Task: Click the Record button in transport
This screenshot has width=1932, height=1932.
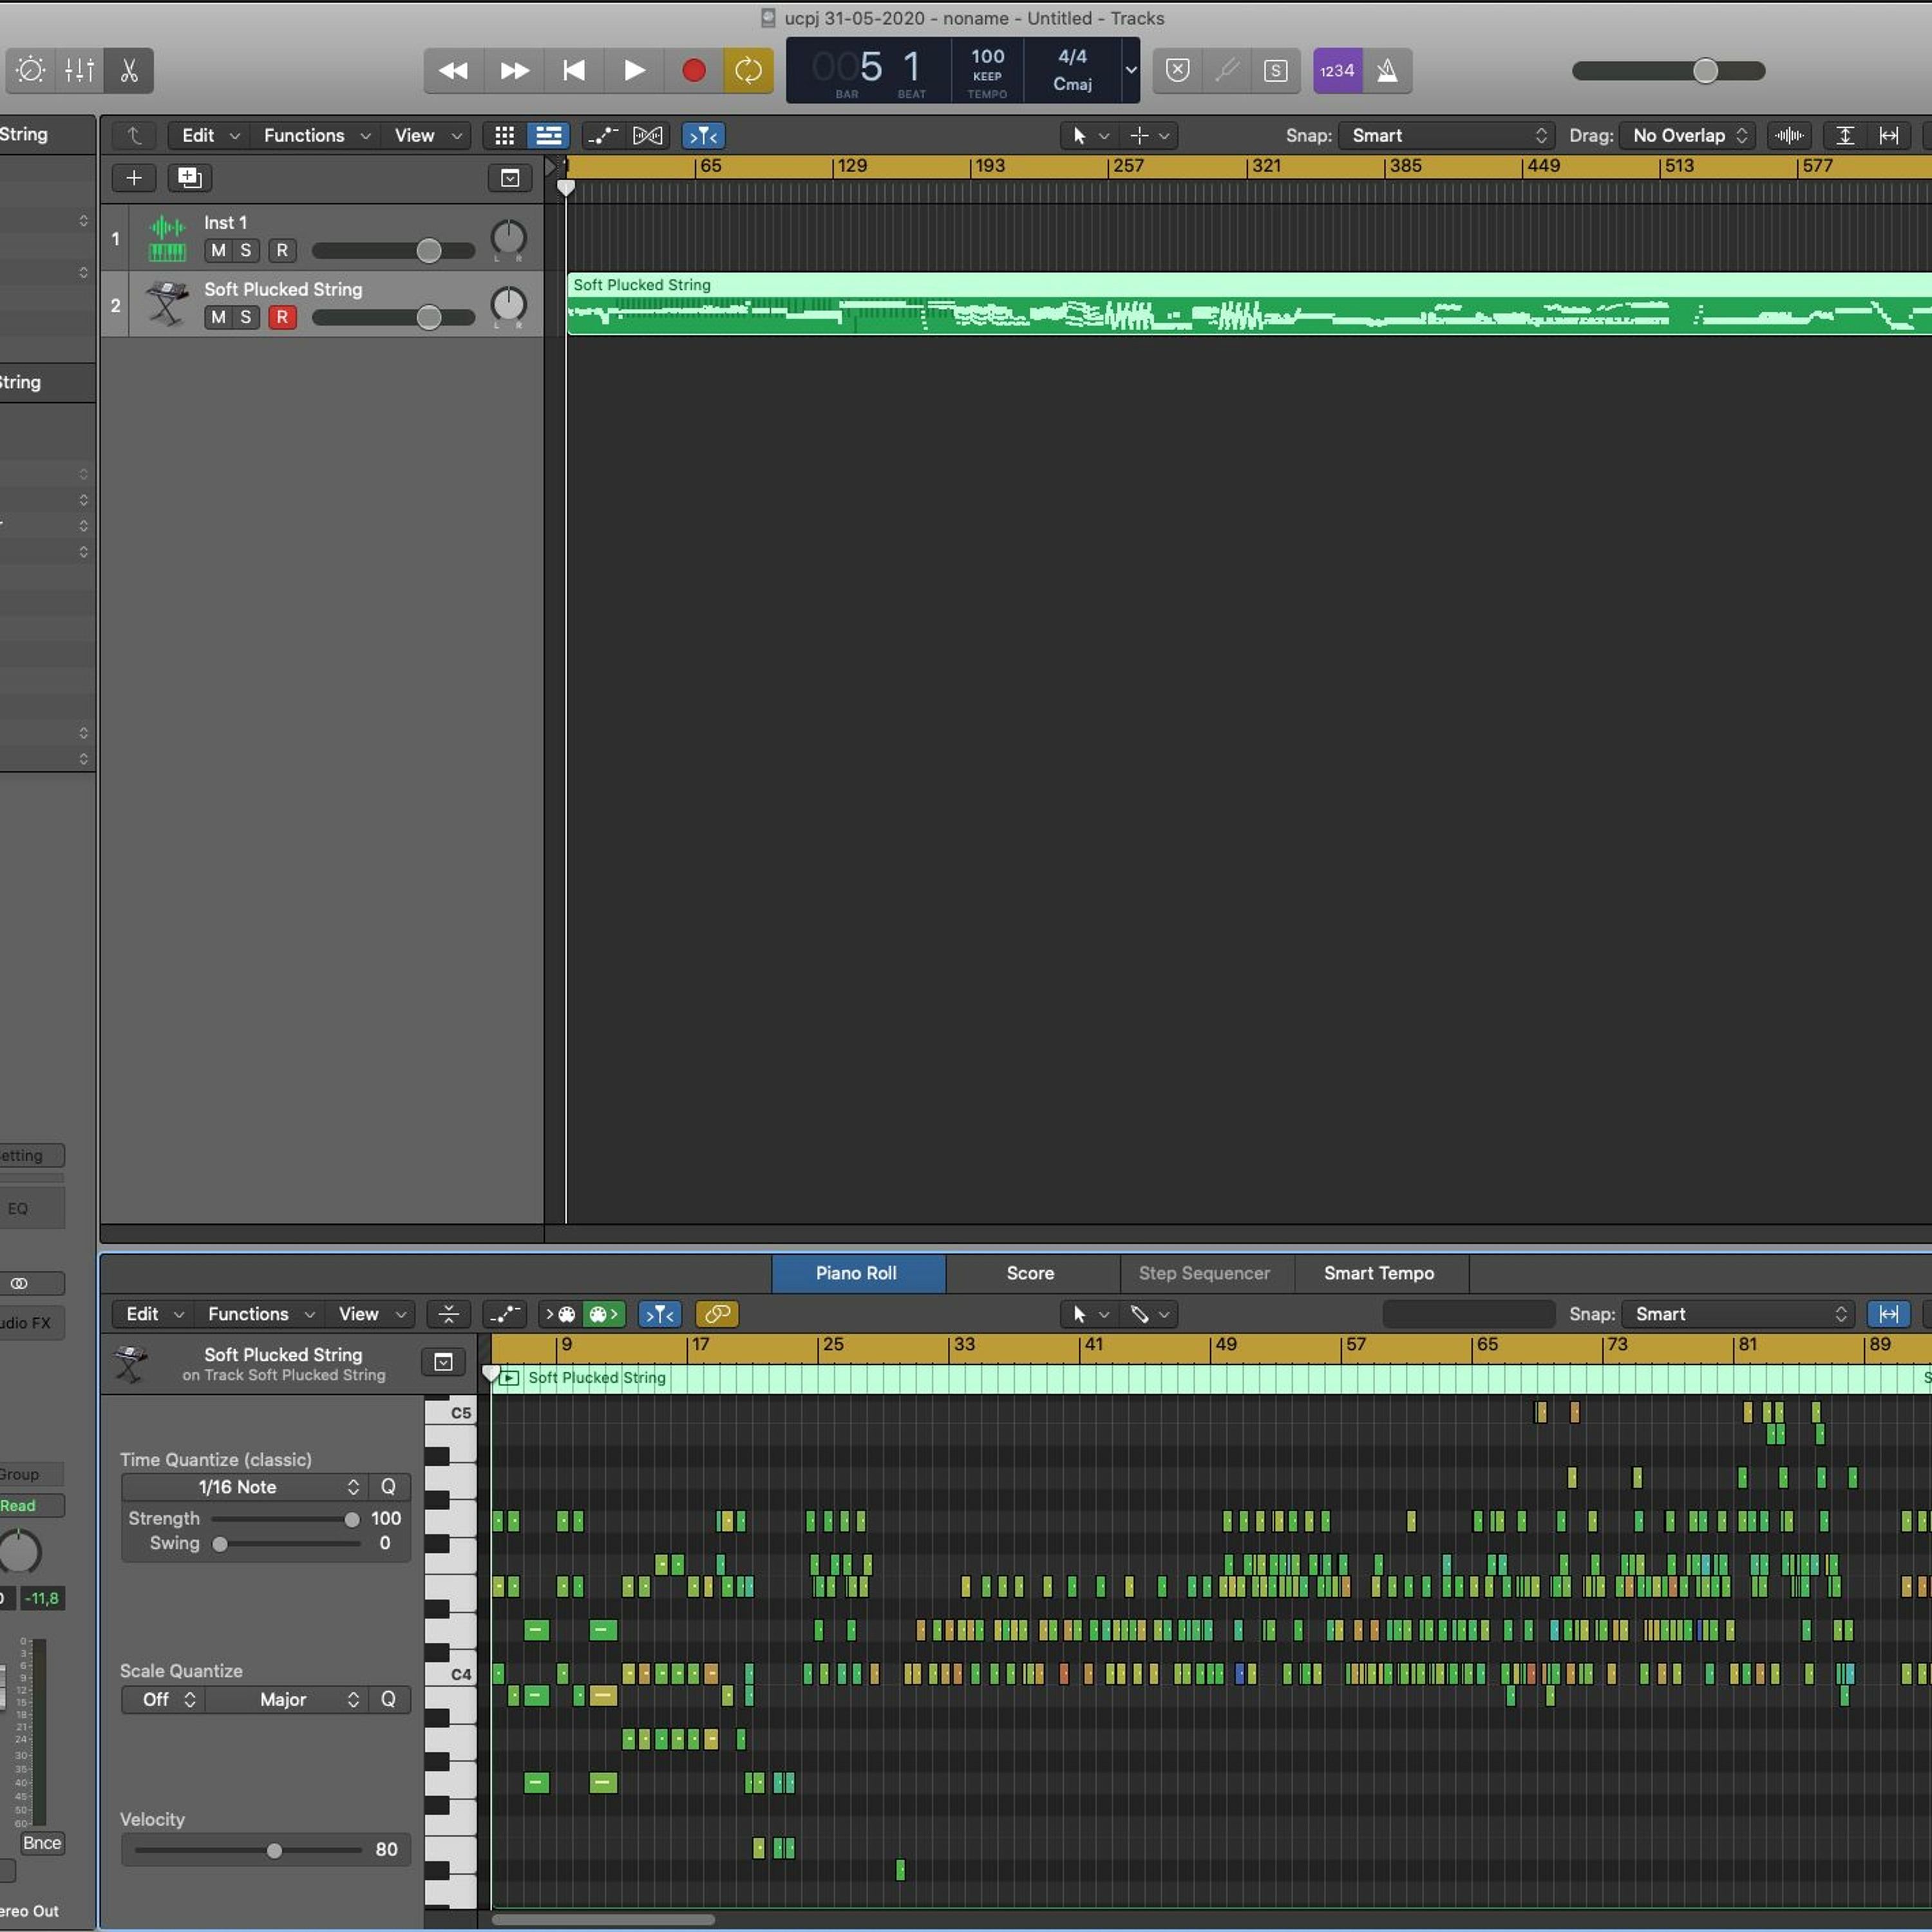Action: (693, 70)
